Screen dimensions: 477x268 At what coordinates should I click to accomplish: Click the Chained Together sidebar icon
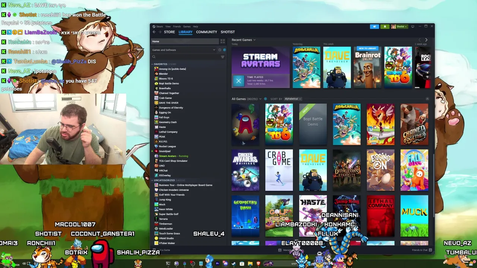[x=156, y=93]
